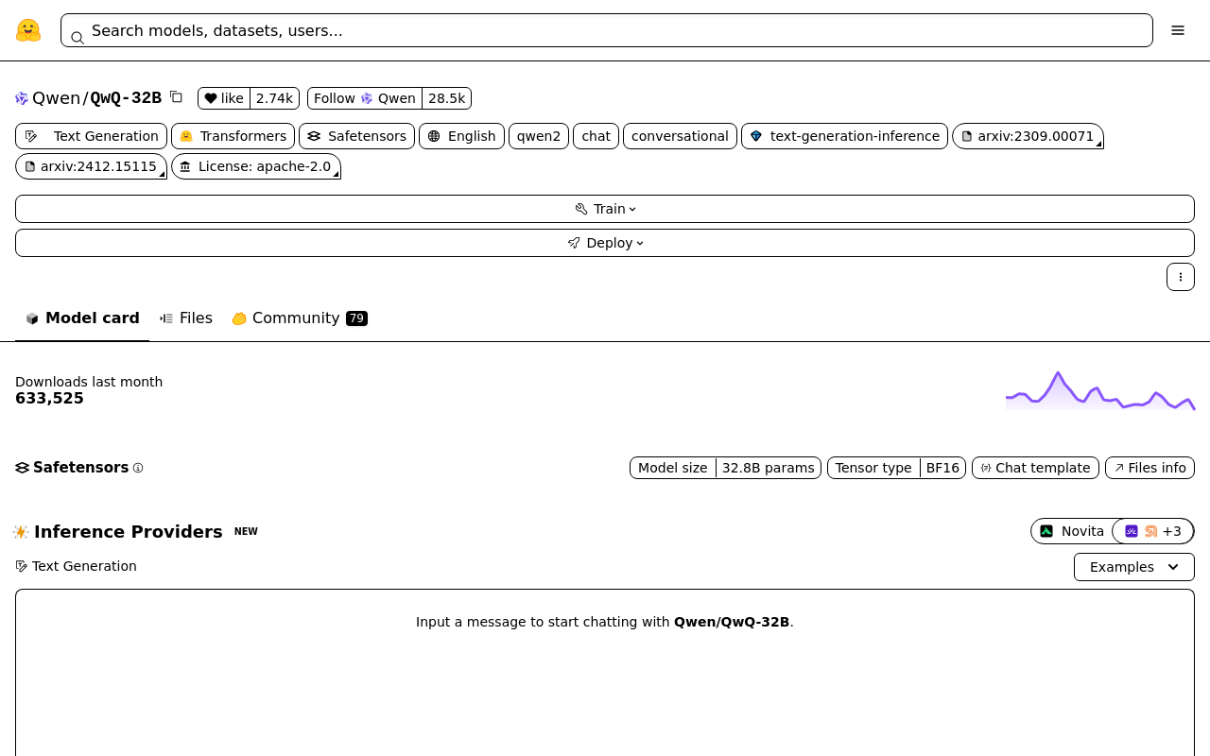Expand the License: apache-2.0 tag
Screen dimensions: 1210x756
coord(256,166)
